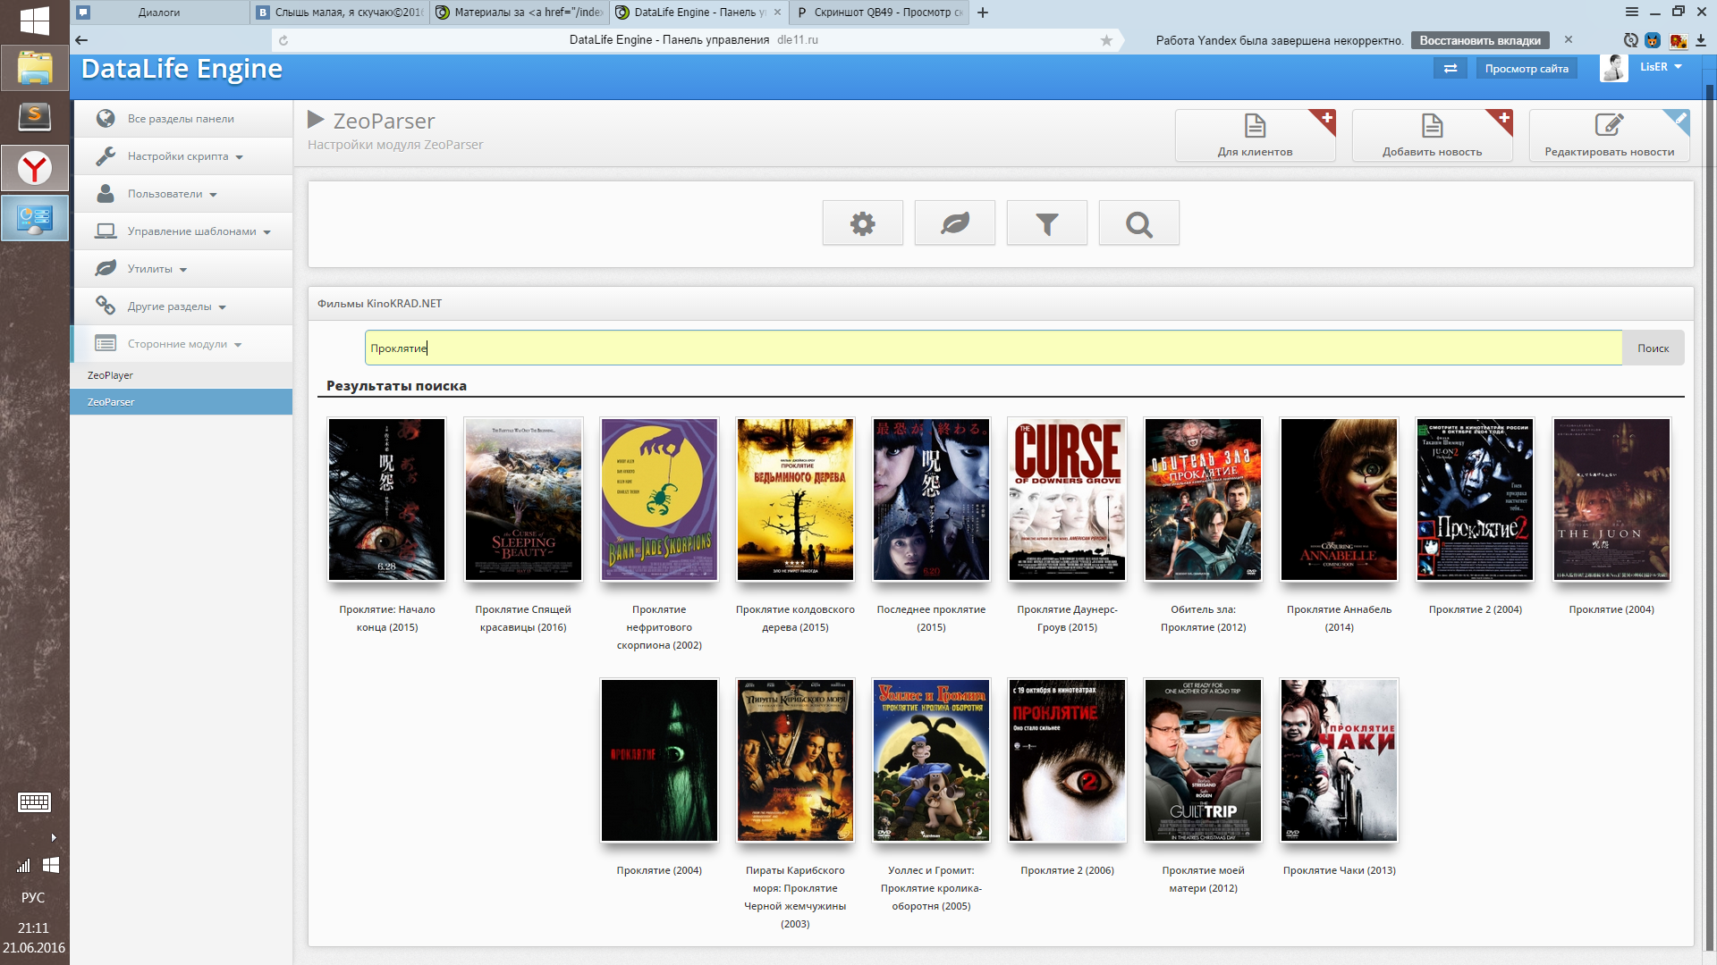Screen dimensions: 1717x965
Task: Open the DataLife Engine logo link
Action: [x=182, y=69]
